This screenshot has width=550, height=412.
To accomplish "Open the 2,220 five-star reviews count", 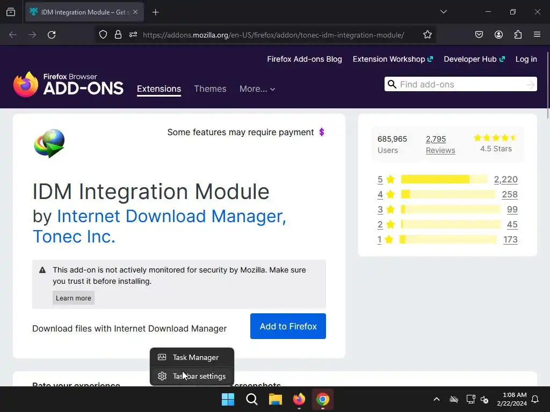I will coord(506,179).
